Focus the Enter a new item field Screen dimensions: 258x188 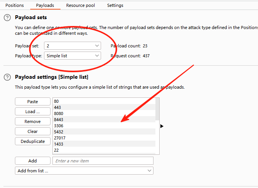[103, 161]
